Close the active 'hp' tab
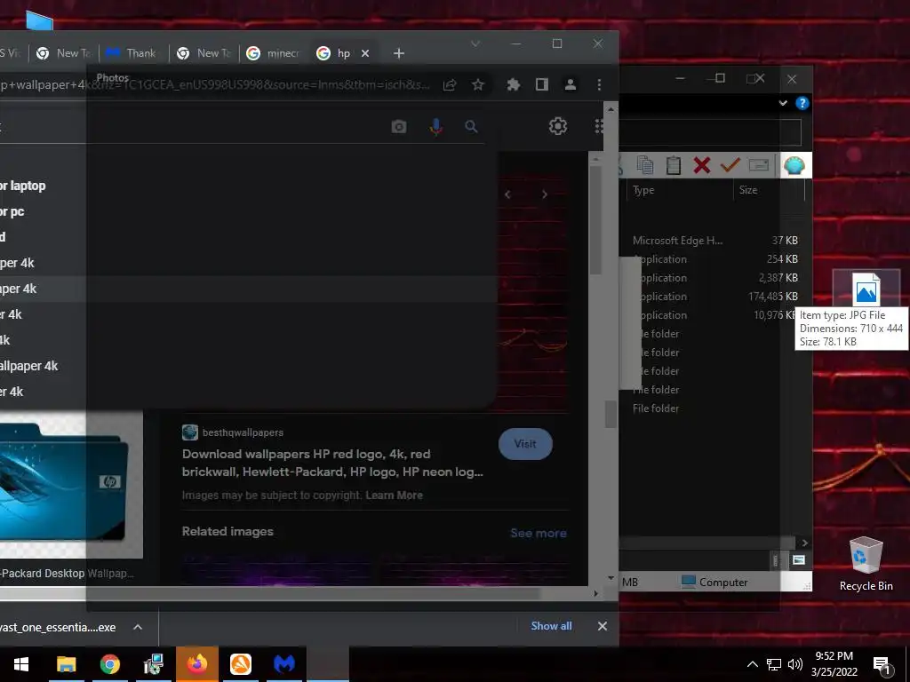This screenshot has height=682, width=910. 365,53
